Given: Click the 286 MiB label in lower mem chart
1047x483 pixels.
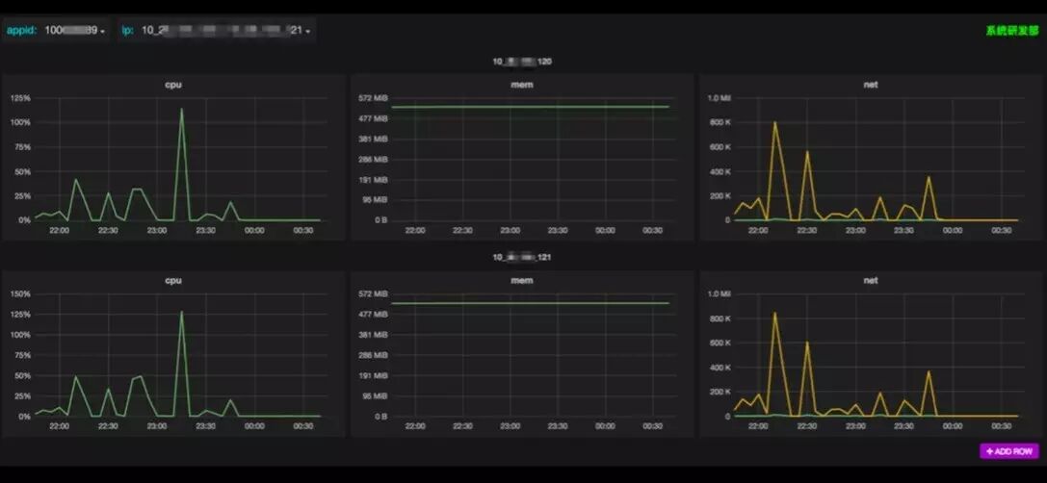Looking at the screenshot, I should (x=374, y=355).
